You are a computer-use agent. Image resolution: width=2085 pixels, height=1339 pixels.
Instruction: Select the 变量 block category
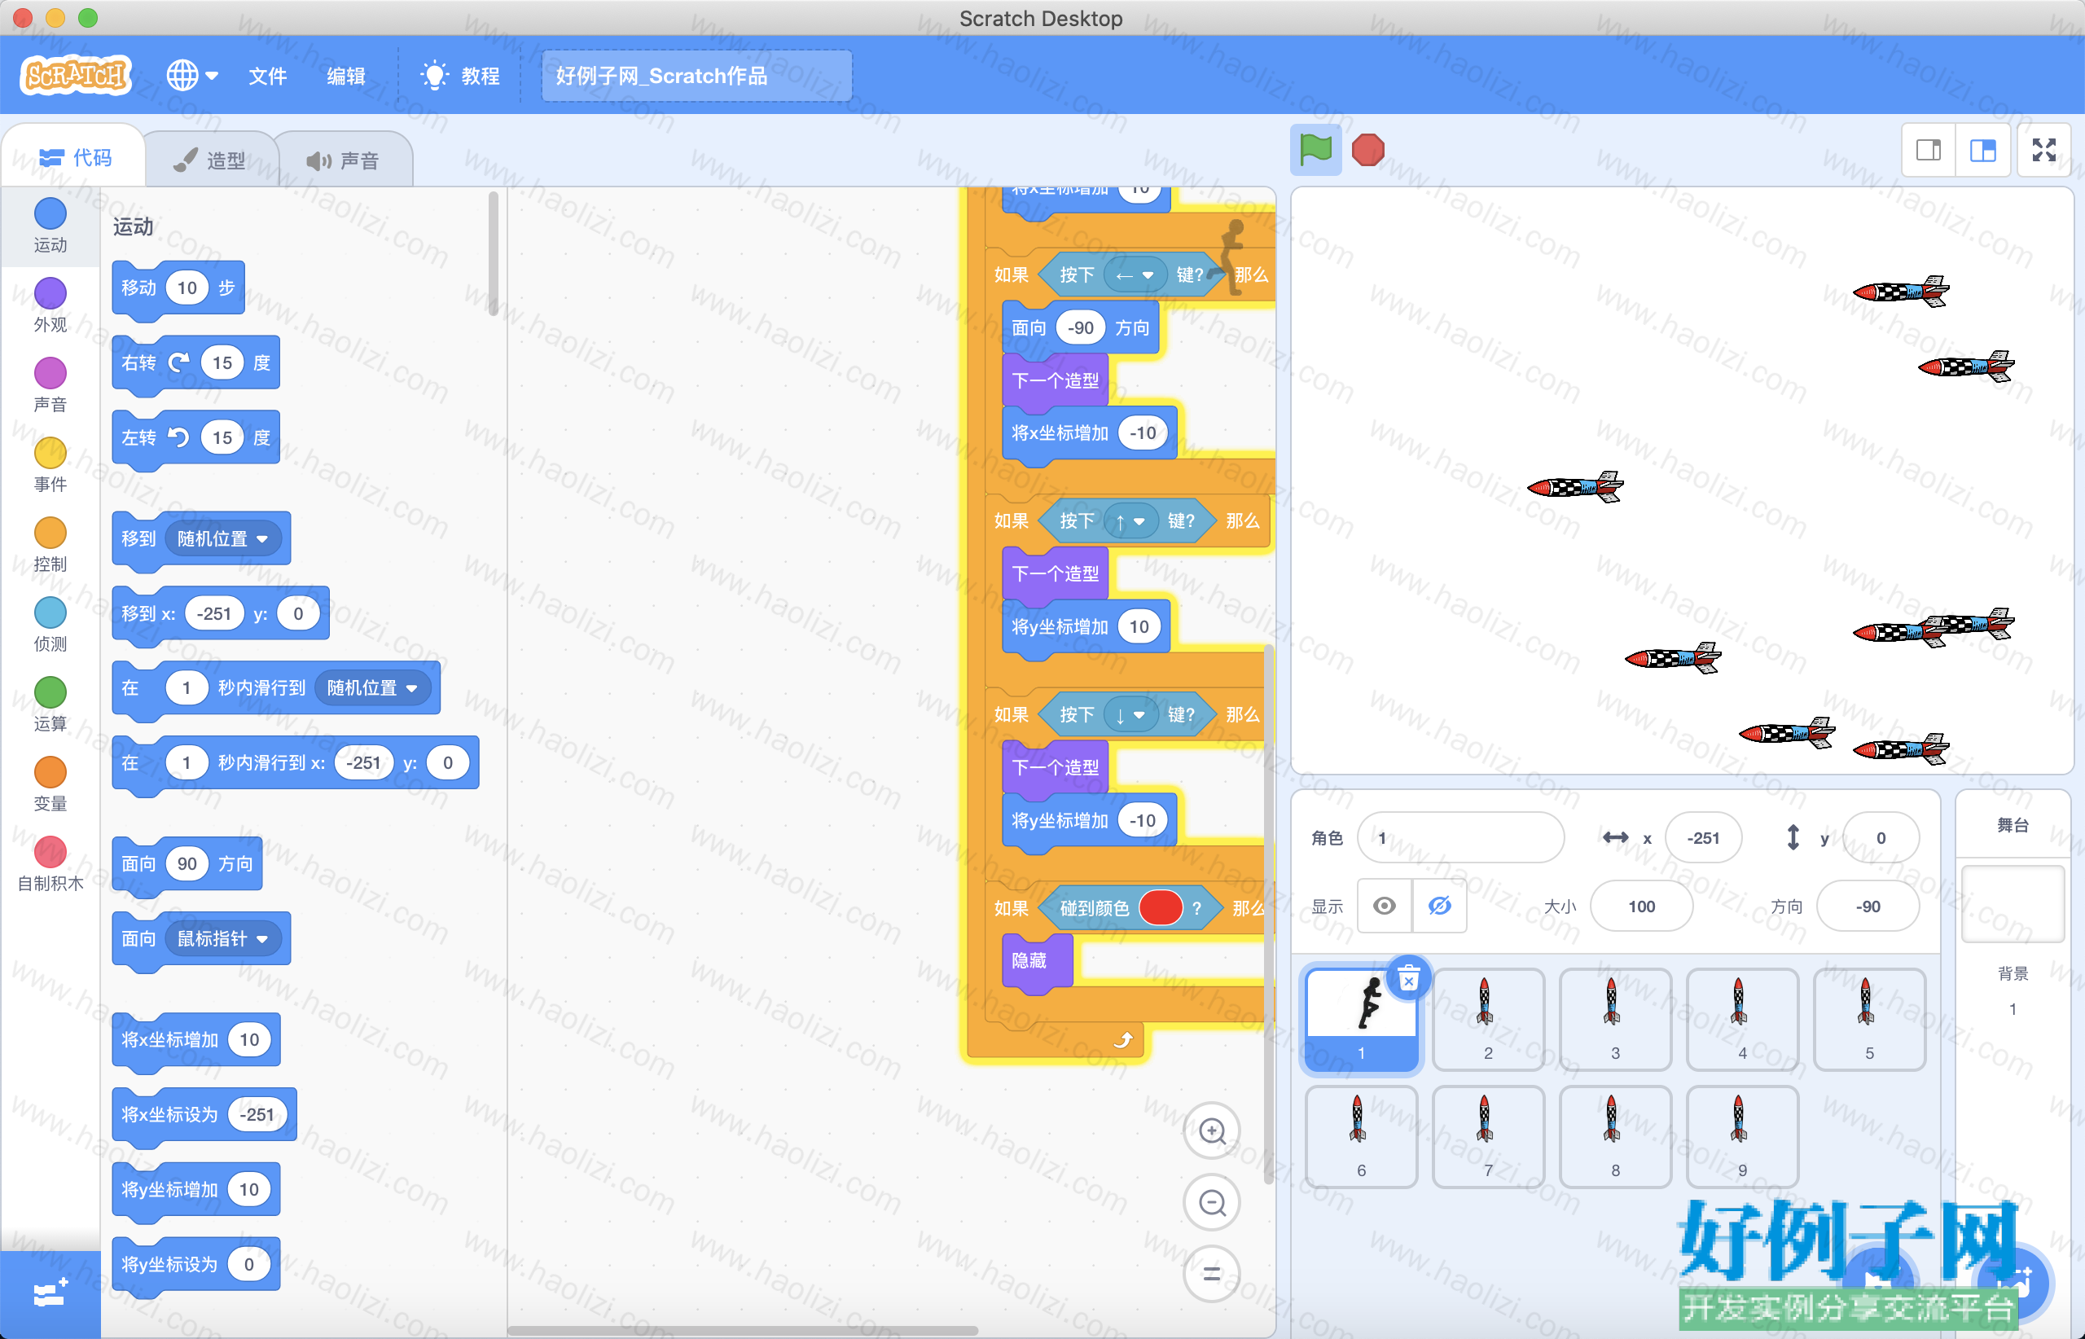tap(50, 784)
